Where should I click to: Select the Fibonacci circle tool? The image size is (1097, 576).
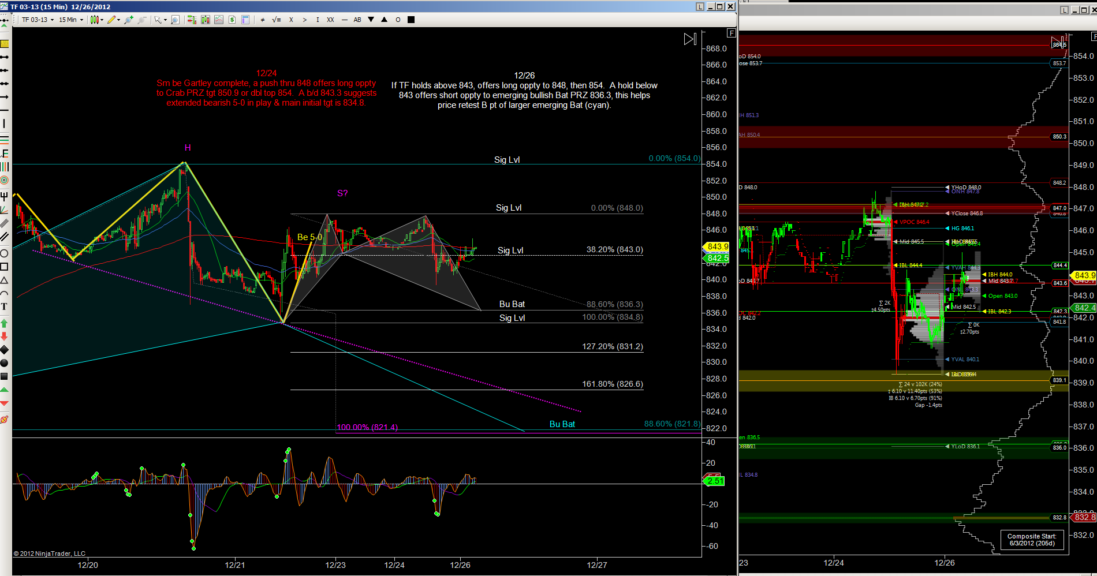4,180
